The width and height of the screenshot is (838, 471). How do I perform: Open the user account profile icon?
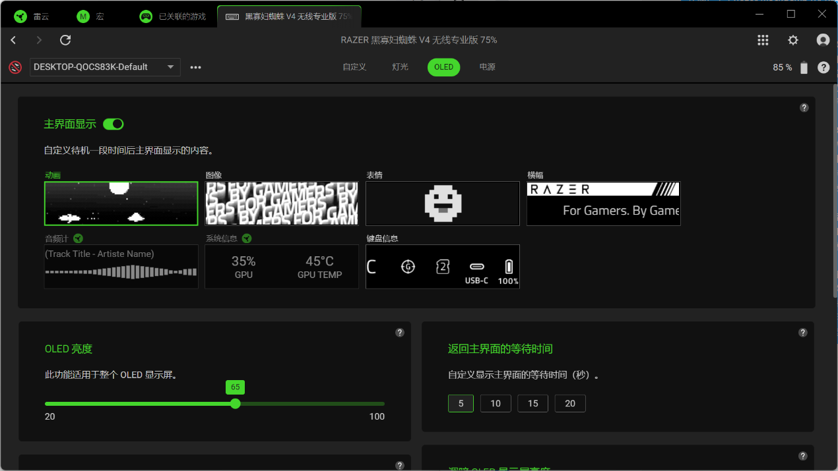823,40
